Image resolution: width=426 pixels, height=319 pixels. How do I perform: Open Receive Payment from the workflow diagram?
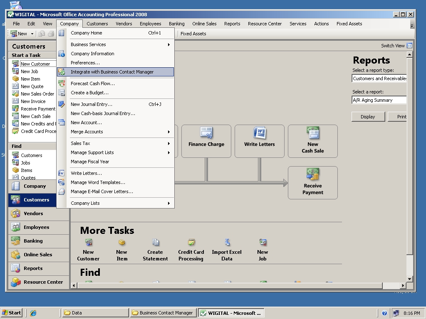coord(313,183)
